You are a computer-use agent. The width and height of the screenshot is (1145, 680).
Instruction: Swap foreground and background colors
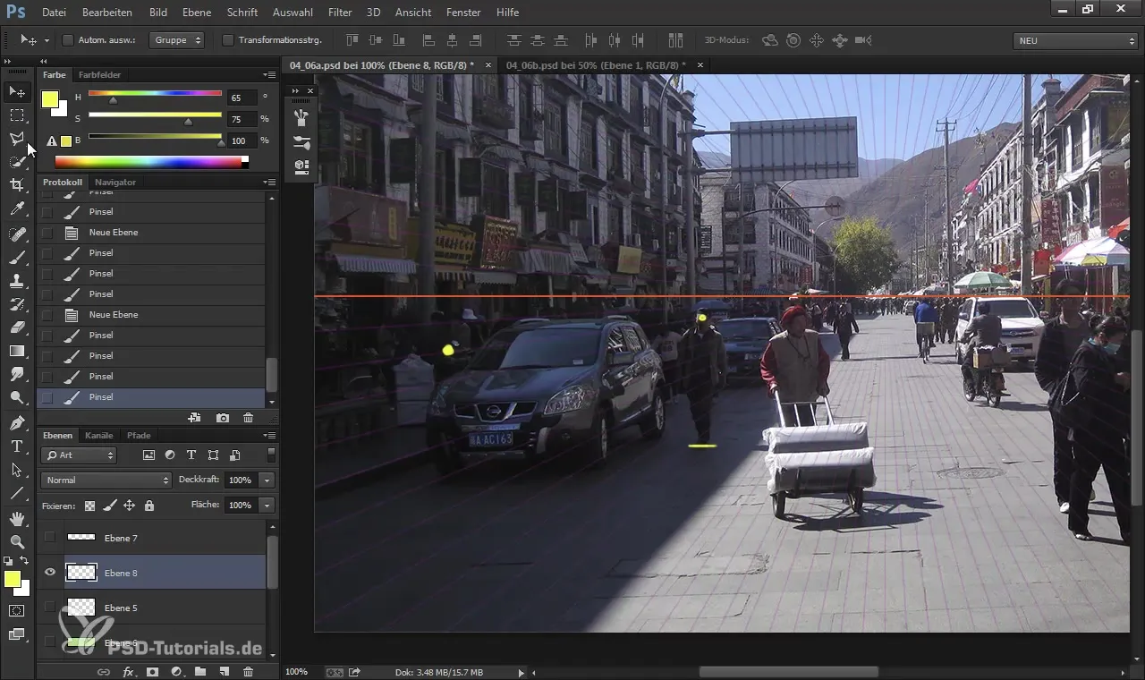(24, 561)
